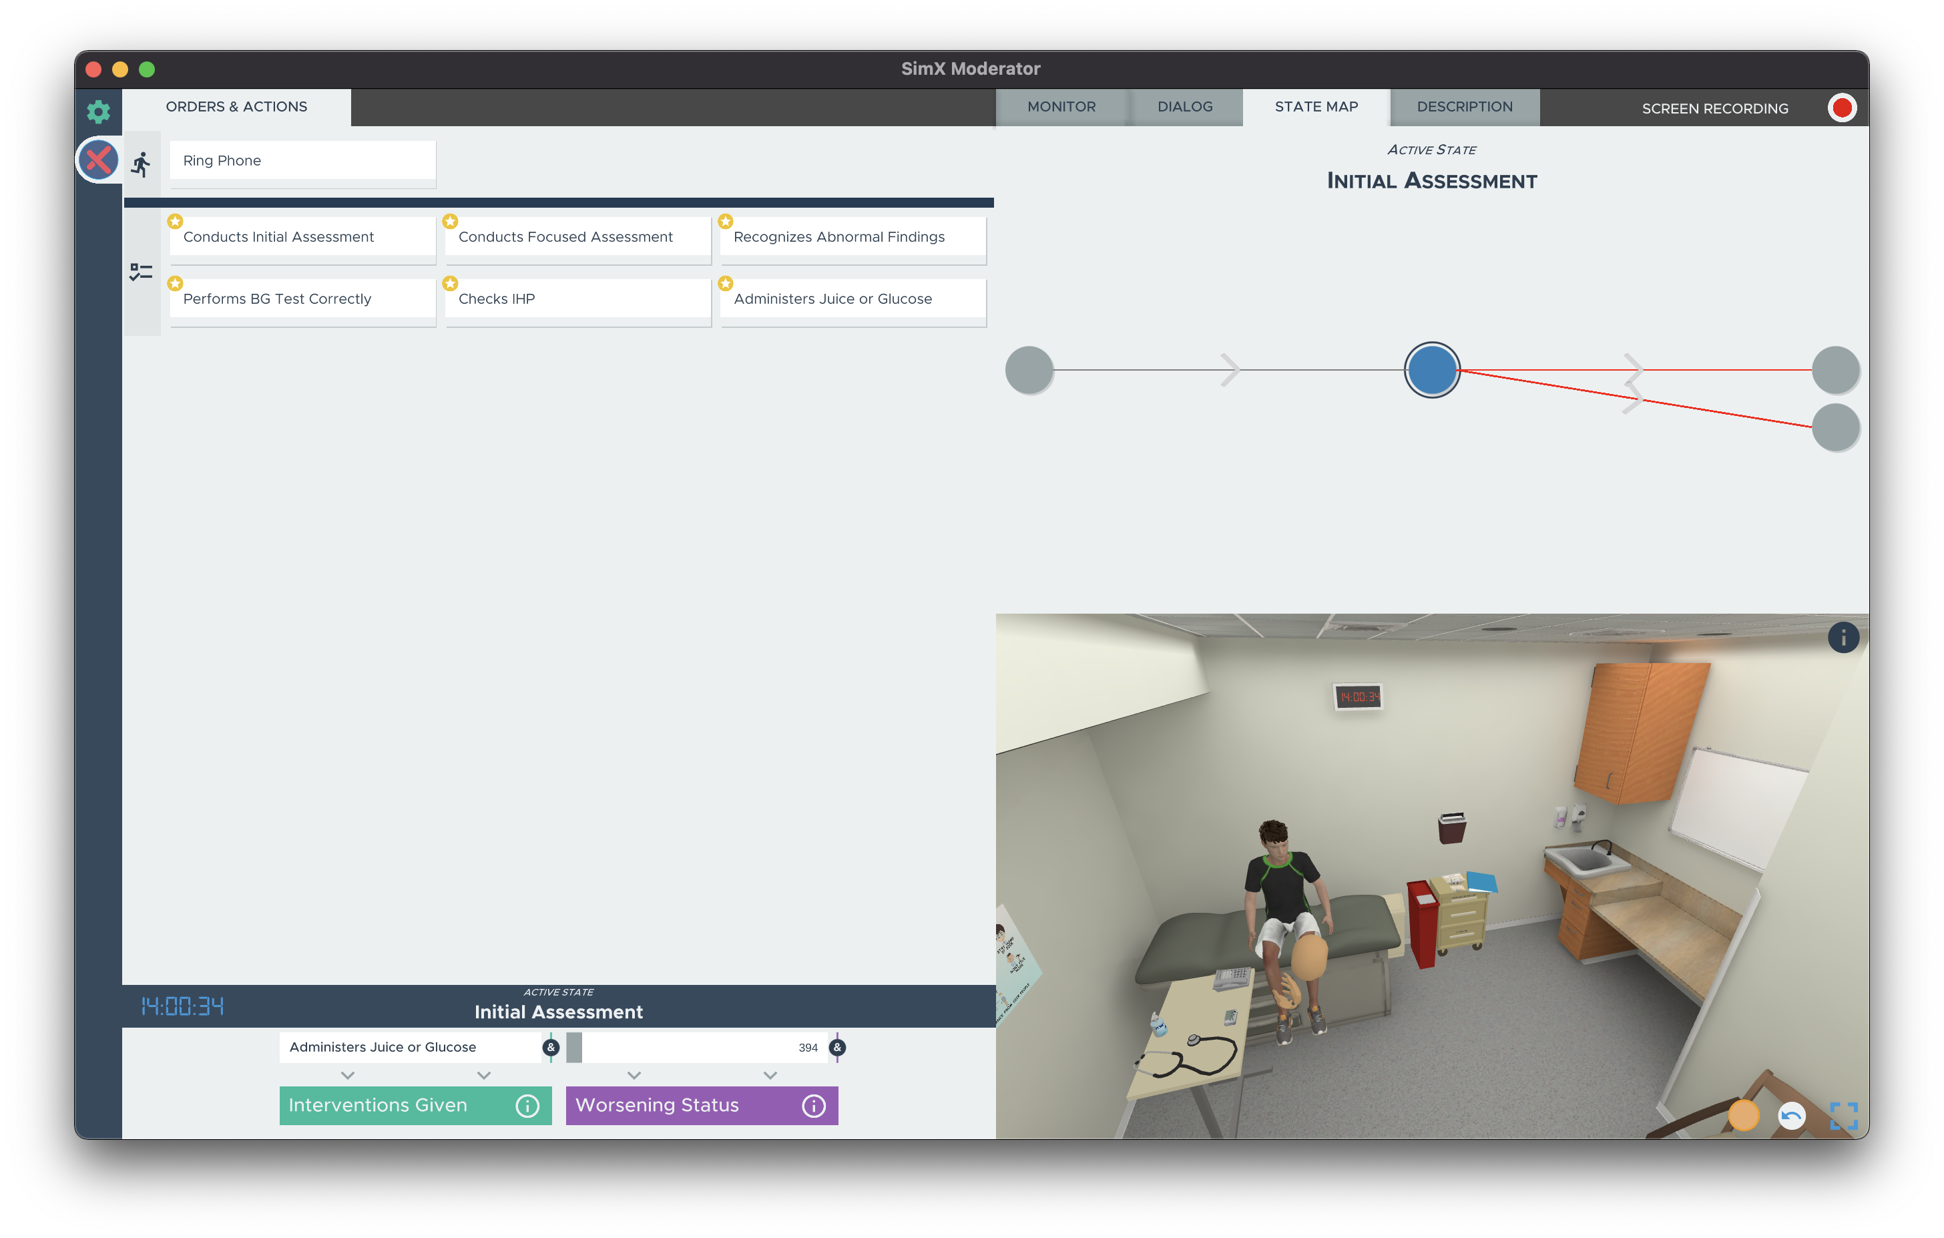Open info icon on Worsening Status
This screenshot has width=1944, height=1238.
[x=813, y=1106]
